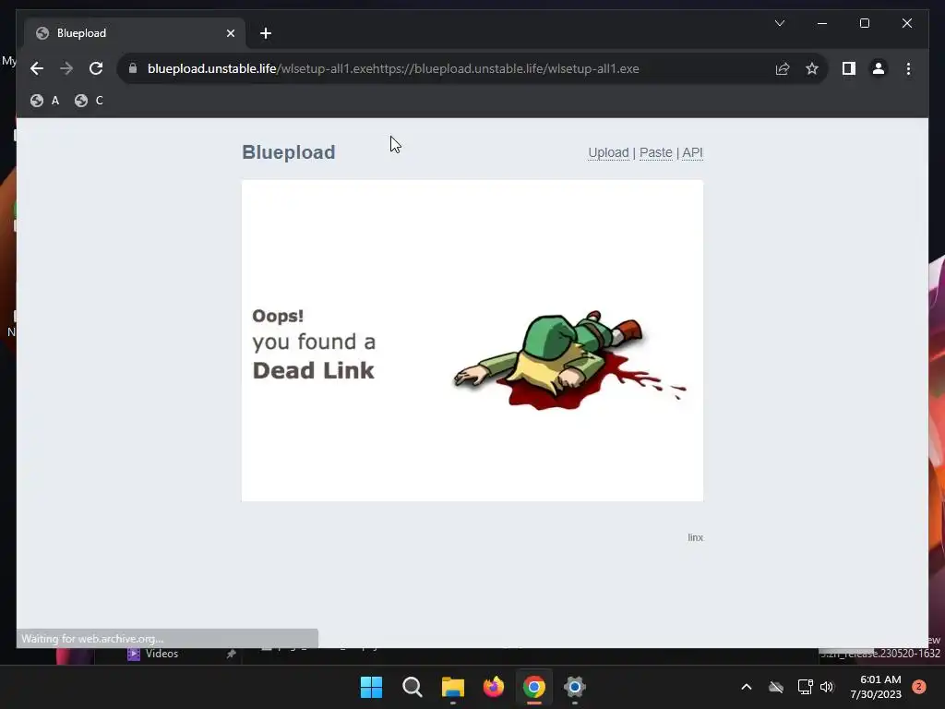Open bookmark A in the bookmarks bar
The width and height of the screenshot is (945, 709).
(x=45, y=101)
